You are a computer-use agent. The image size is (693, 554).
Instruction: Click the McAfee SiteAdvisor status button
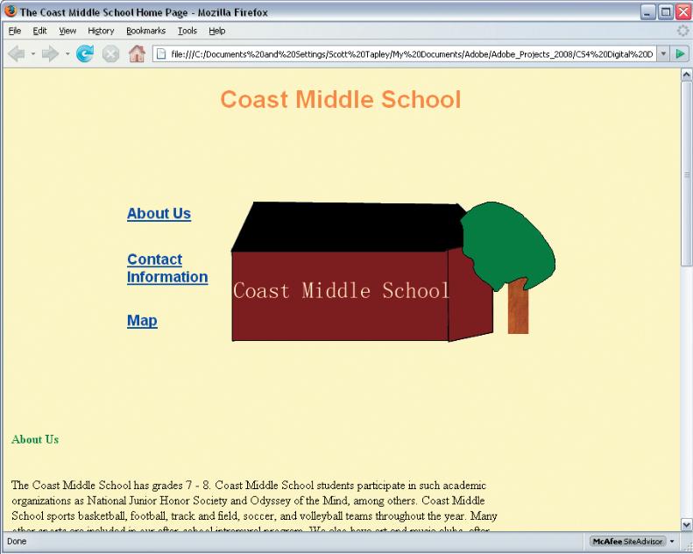(x=627, y=541)
